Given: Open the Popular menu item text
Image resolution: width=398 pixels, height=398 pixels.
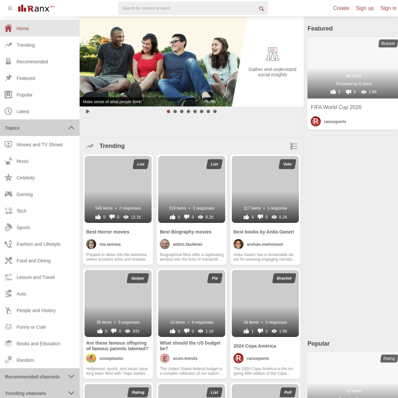Looking at the screenshot, I should 25,95.
